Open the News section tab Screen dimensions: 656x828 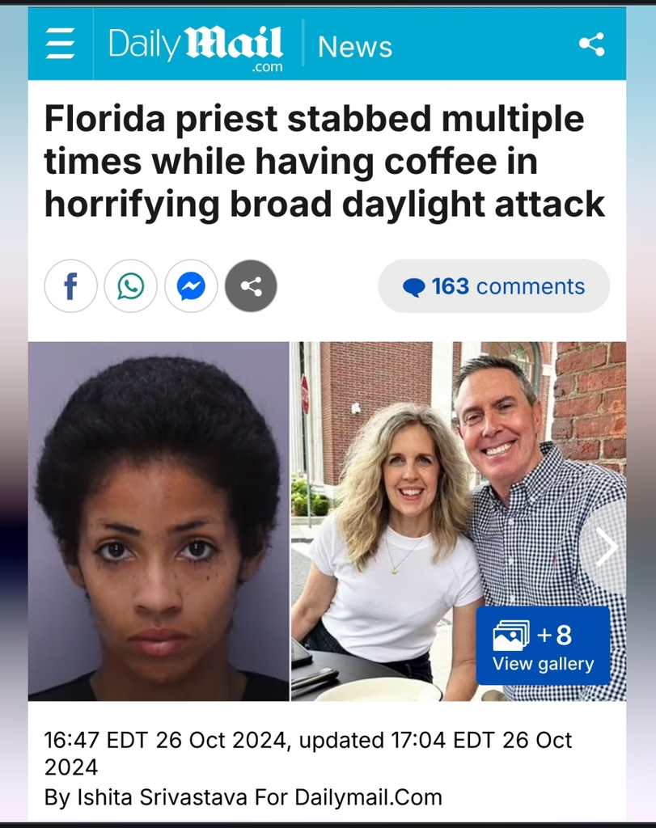(355, 46)
